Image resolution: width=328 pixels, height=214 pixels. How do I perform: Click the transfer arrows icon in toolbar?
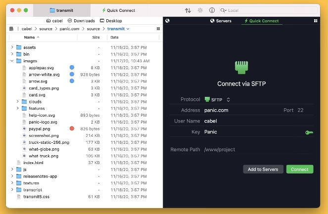(x=188, y=10)
